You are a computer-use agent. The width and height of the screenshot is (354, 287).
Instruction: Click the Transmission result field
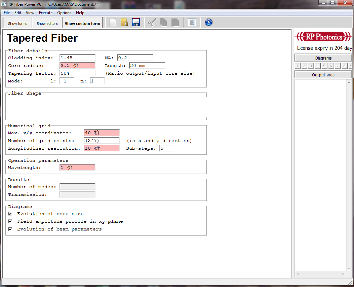(77, 194)
